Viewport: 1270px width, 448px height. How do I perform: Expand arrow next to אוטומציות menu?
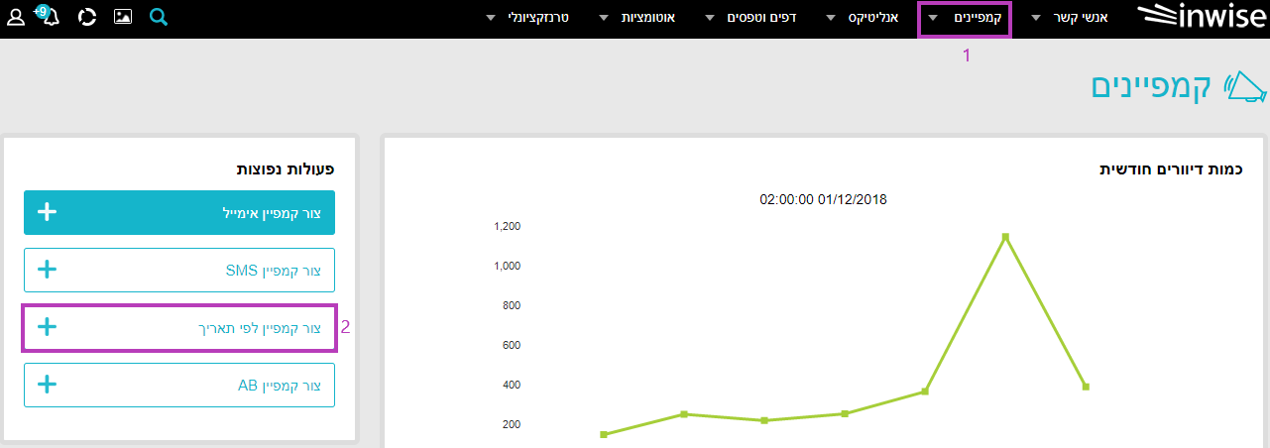click(x=604, y=19)
